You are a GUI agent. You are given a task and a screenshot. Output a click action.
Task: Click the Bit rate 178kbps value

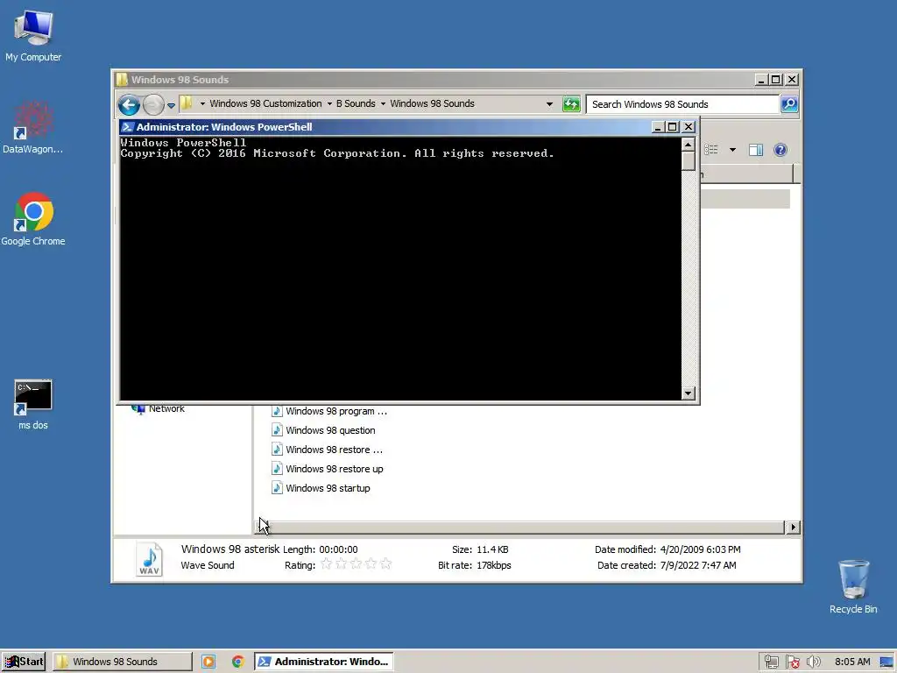[x=493, y=565]
